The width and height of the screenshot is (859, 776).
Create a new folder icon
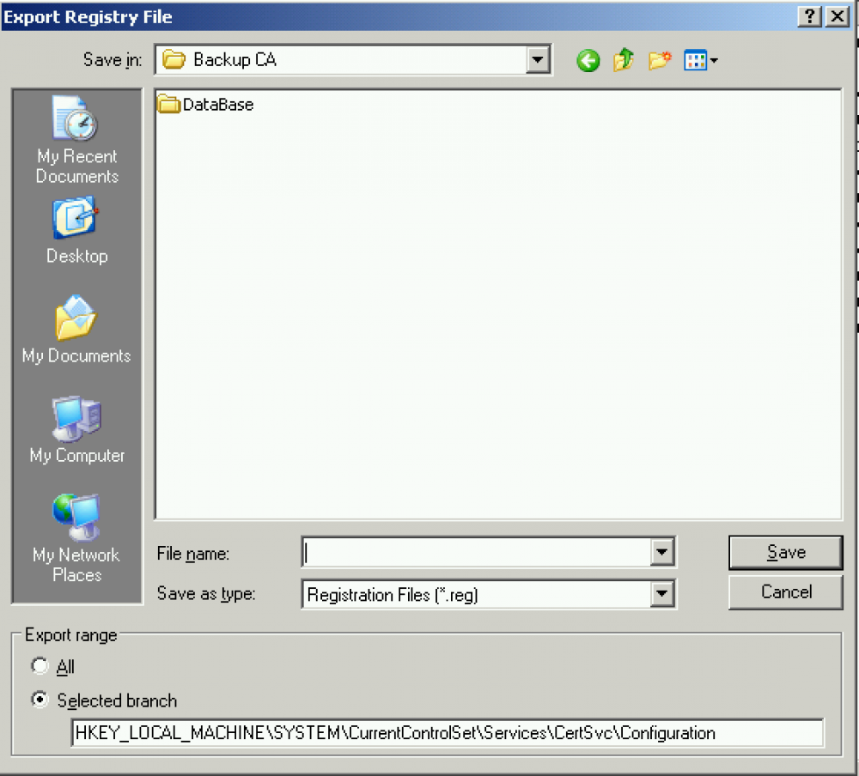(x=659, y=60)
